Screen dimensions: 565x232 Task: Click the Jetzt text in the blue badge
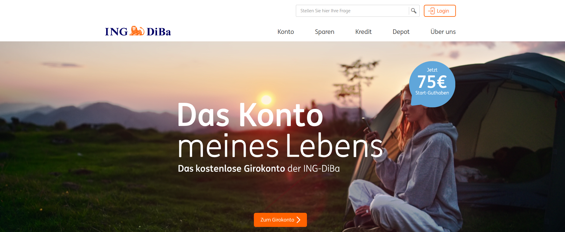tap(432, 70)
